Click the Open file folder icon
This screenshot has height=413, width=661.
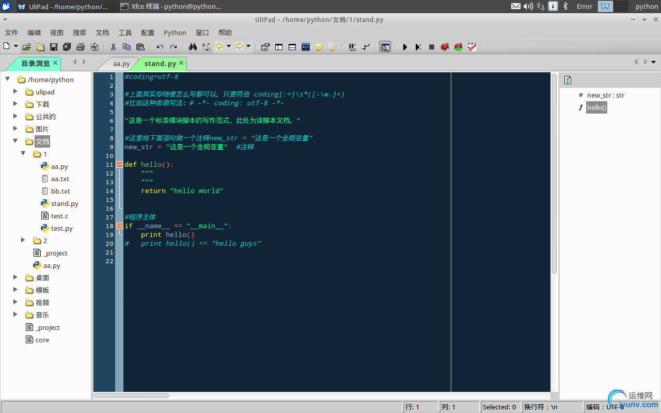tap(27, 47)
